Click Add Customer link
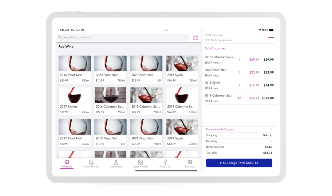The height and width of the screenshot is (196, 332). [x=215, y=48]
